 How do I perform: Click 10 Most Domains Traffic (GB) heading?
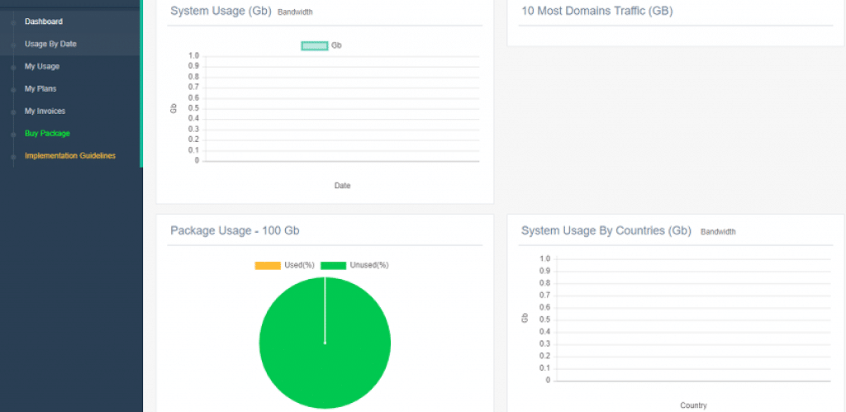click(x=597, y=11)
